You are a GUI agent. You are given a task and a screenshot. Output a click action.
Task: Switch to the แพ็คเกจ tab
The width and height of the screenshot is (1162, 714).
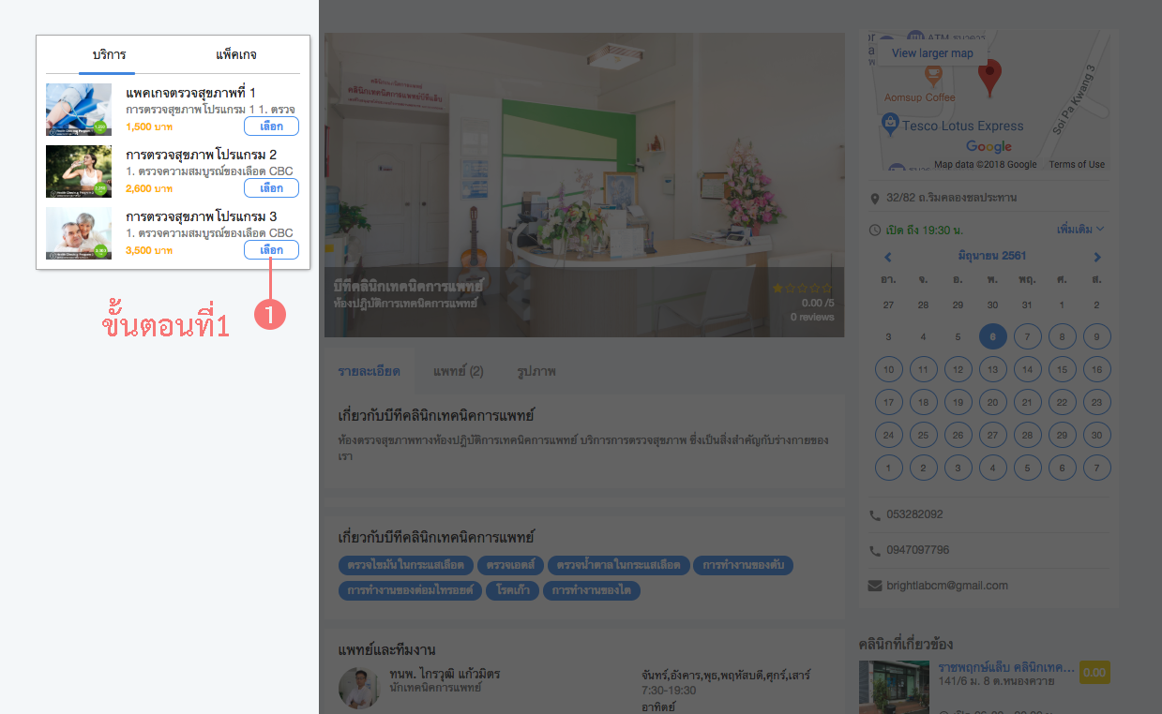[x=236, y=55]
